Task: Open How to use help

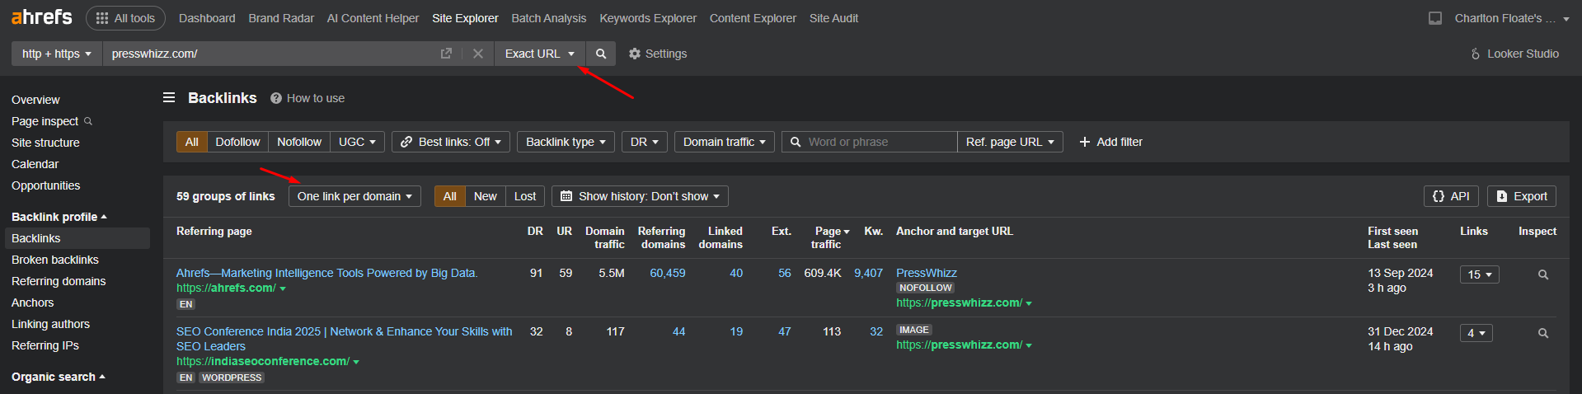Action: [307, 98]
